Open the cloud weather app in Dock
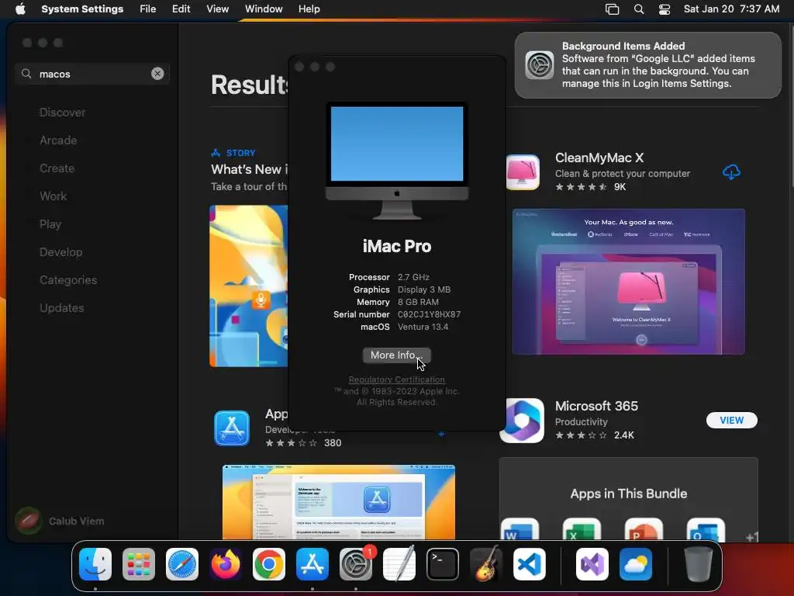The image size is (794, 596). click(x=636, y=564)
